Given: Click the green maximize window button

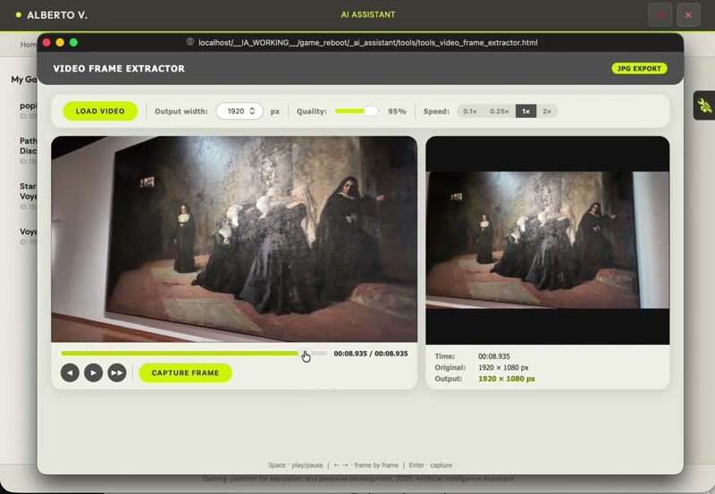Looking at the screenshot, I should (x=73, y=42).
